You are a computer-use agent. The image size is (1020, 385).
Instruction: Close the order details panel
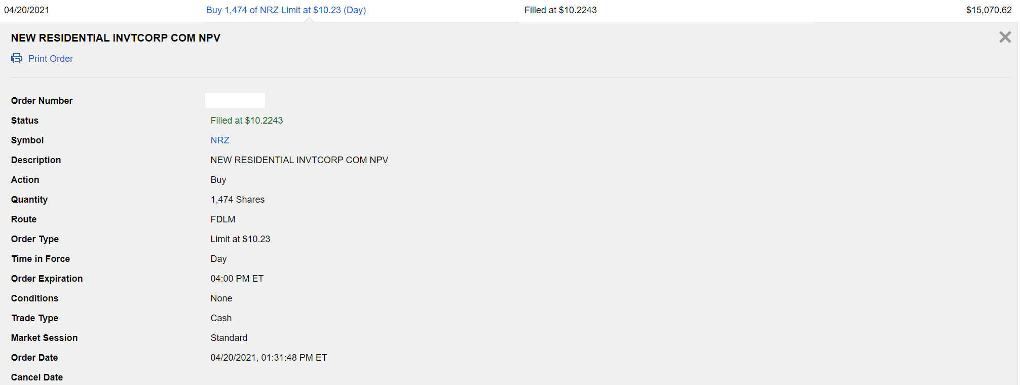pos(1005,37)
